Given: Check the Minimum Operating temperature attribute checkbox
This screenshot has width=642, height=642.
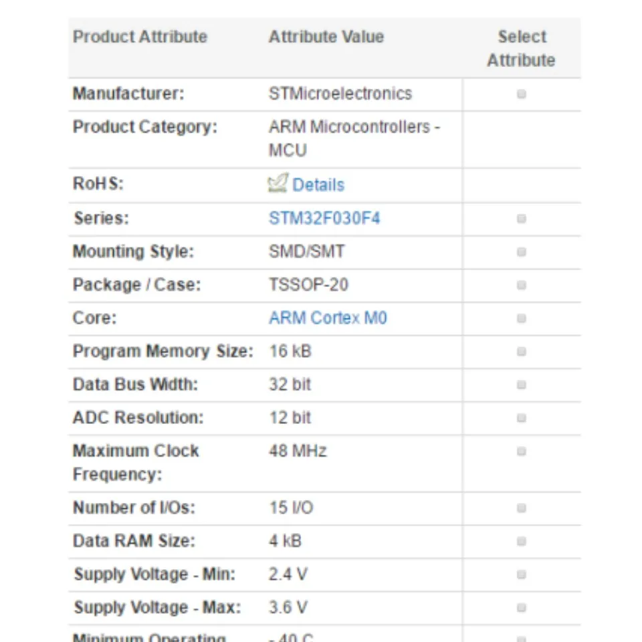Looking at the screenshot, I should [x=523, y=637].
